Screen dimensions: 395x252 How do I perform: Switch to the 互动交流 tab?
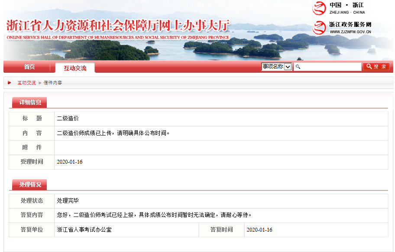coord(75,68)
